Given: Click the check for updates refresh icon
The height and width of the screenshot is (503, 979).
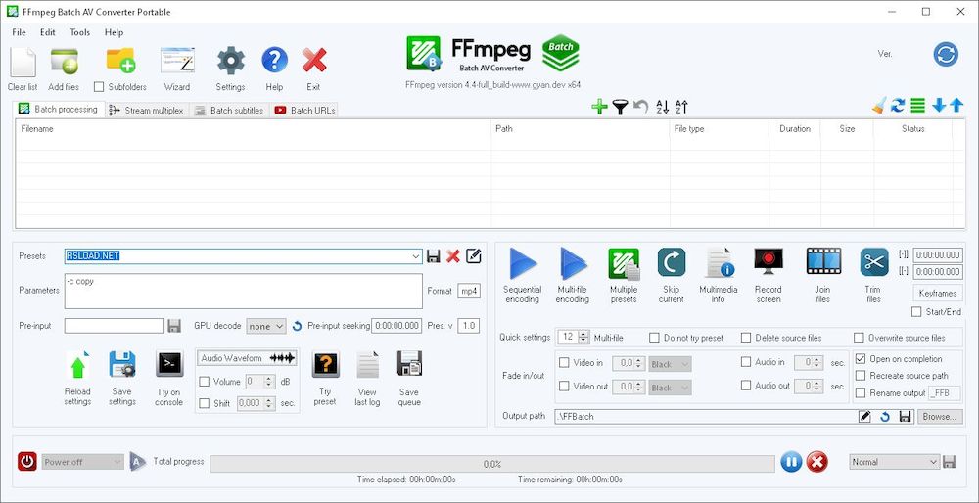Looking at the screenshot, I should pyautogui.click(x=946, y=54).
